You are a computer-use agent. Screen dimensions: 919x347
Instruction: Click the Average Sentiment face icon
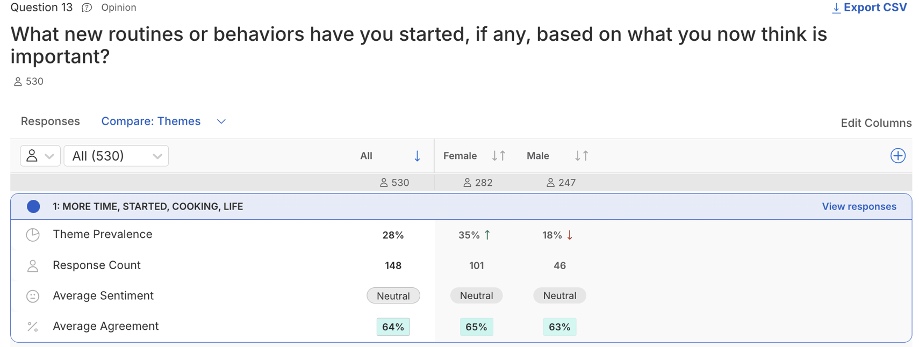33,296
